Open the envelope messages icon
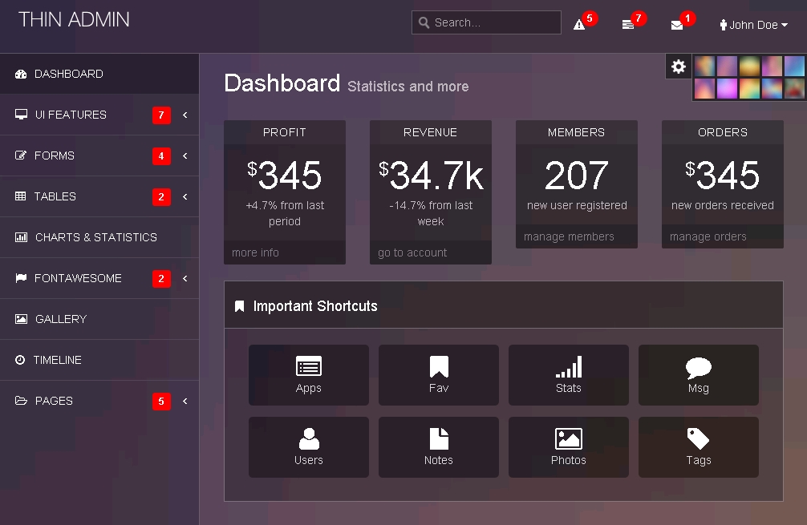Screen dimensions: 807x525 click(x=677, y=25)
